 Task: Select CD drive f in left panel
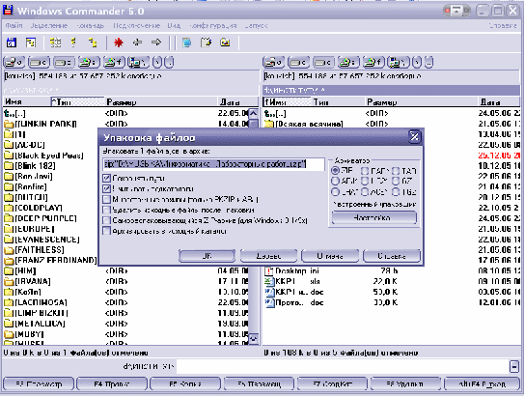[114, 62]
